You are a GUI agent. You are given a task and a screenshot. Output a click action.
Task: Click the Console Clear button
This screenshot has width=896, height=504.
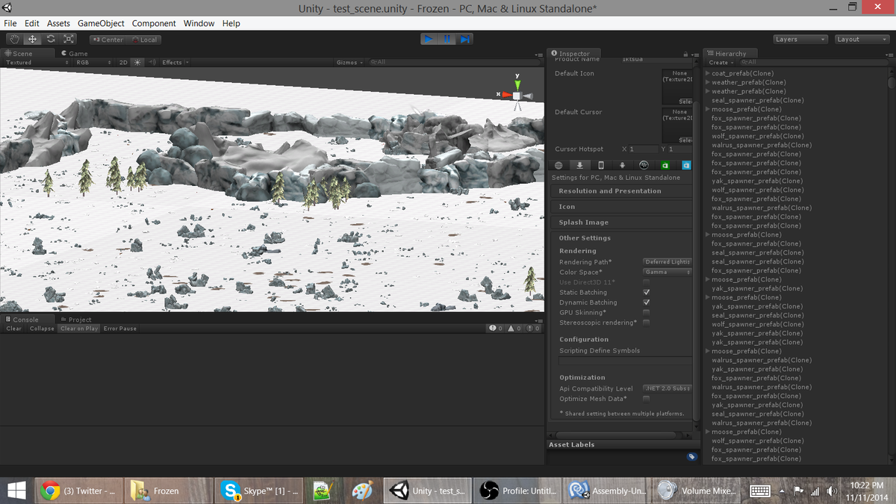[x=14, y=329]
